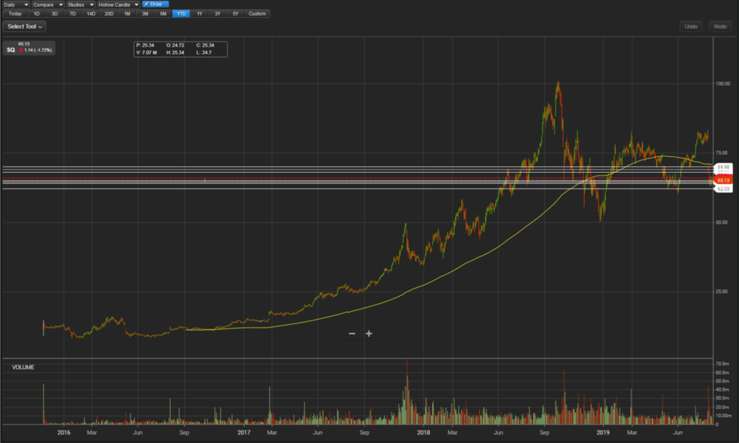Click the Draw pencil button
The image size is (739, 443).
coord(155,4)
